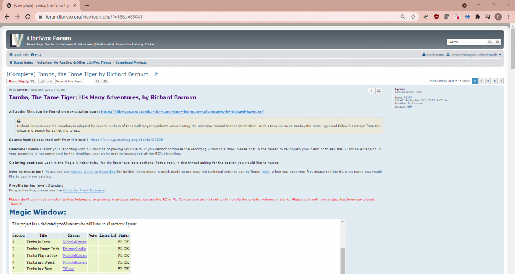
Task: Open Volunteer for Reading breadcrumb link
Action: click(74, 62)
